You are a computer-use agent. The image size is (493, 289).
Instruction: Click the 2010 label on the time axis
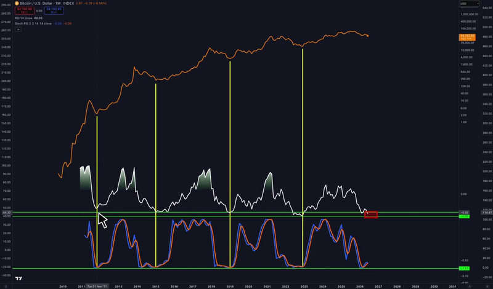tap(63, 287)
